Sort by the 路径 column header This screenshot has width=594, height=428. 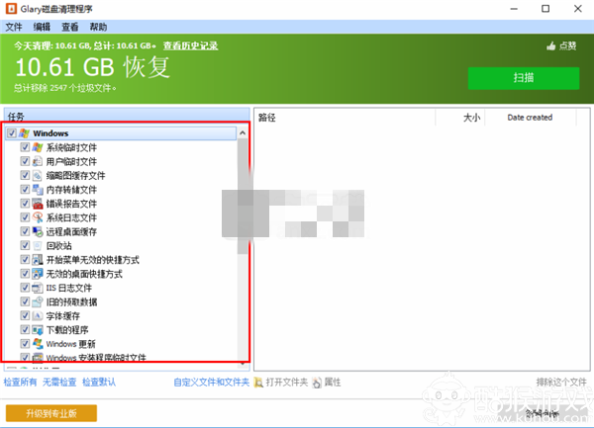tap(345, 118)
